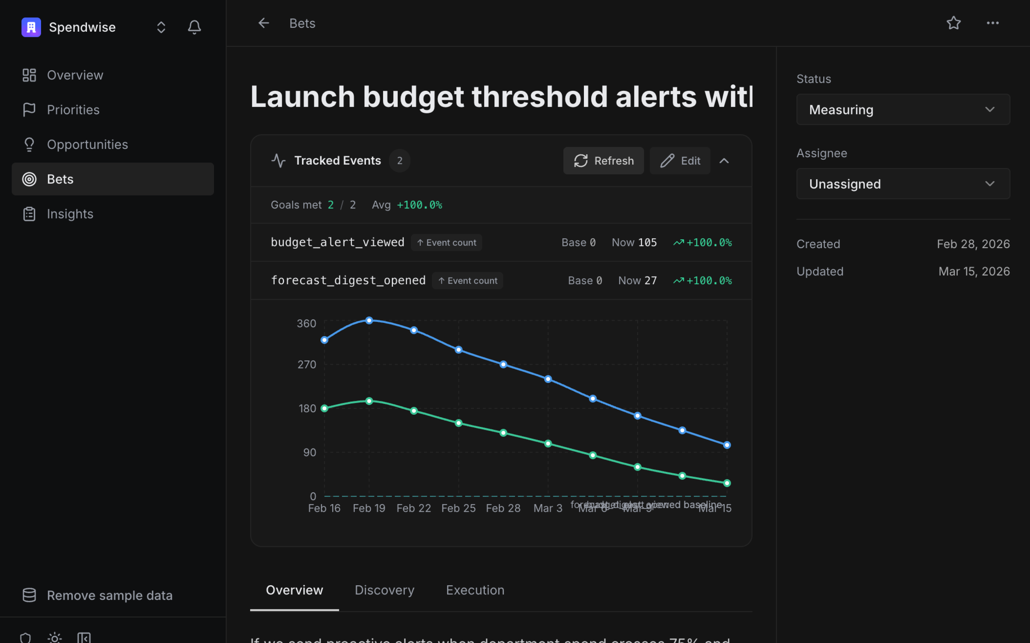Open the Insights section

(x=70, y=214)
